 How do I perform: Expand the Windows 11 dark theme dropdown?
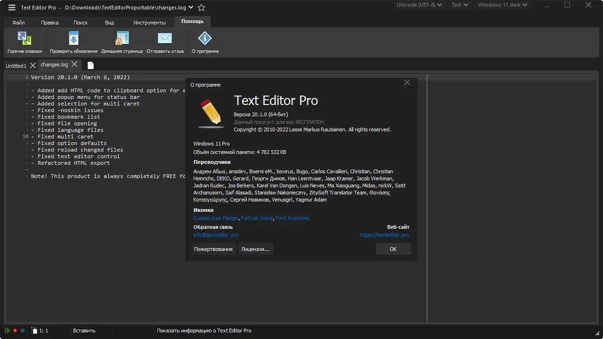pos(502,5)
